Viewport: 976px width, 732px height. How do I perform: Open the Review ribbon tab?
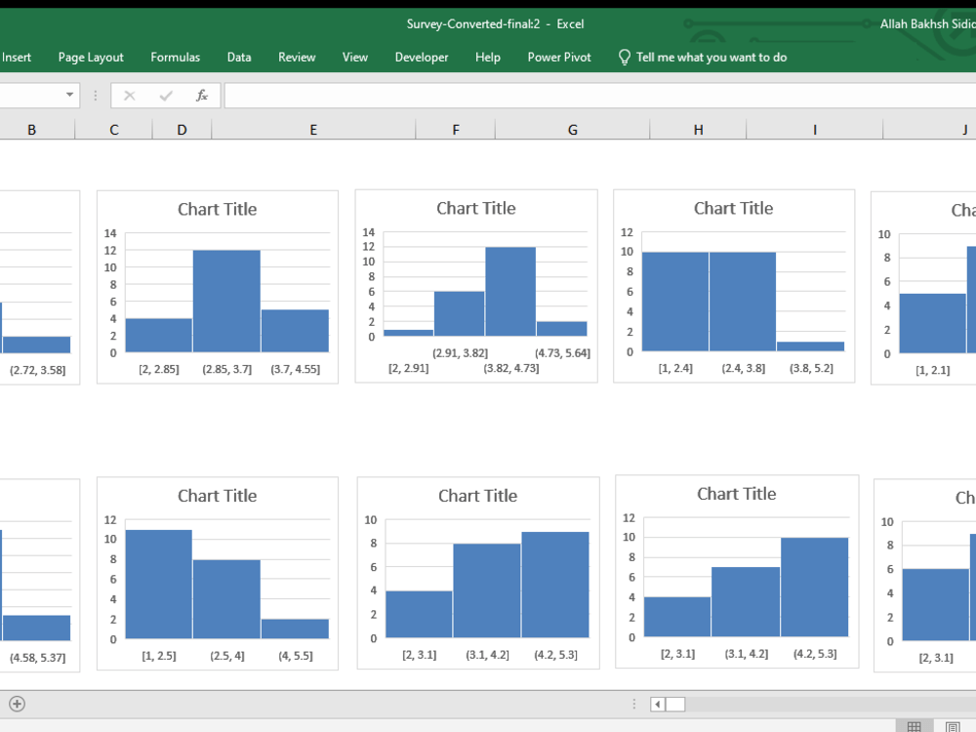[296, 57]
